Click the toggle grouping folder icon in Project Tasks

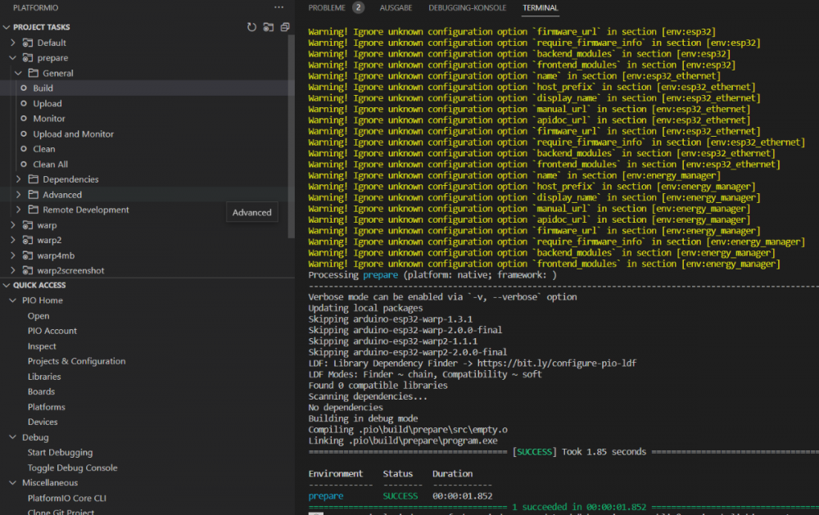[268, 27]
